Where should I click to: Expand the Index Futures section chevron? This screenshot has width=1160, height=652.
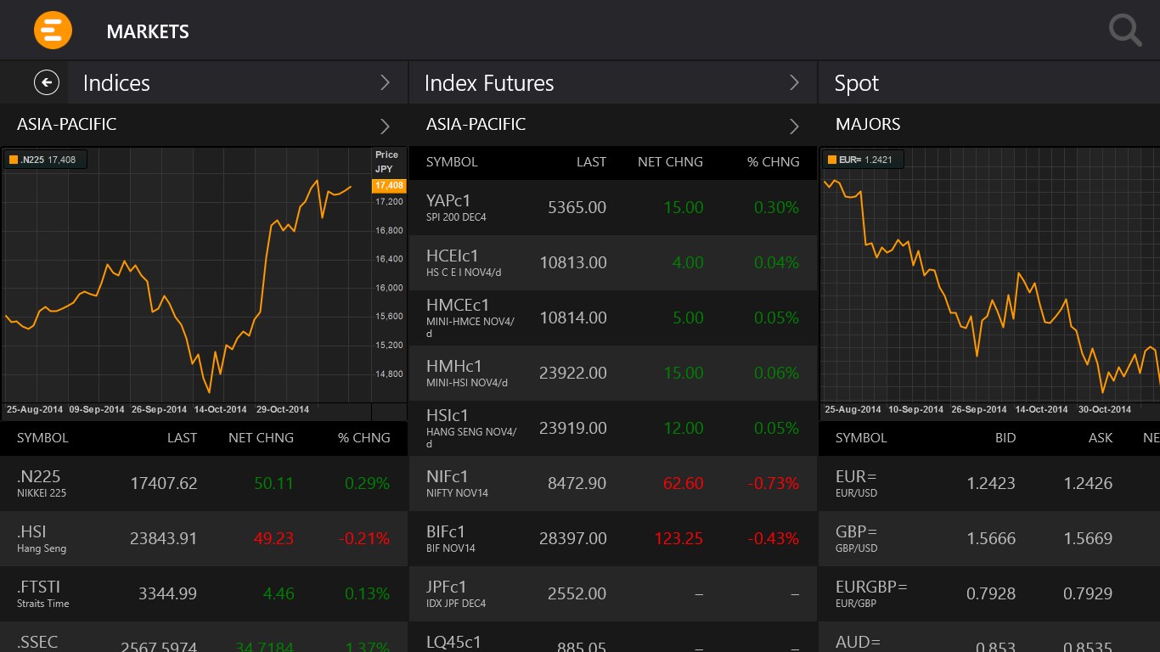pos(793,82)
